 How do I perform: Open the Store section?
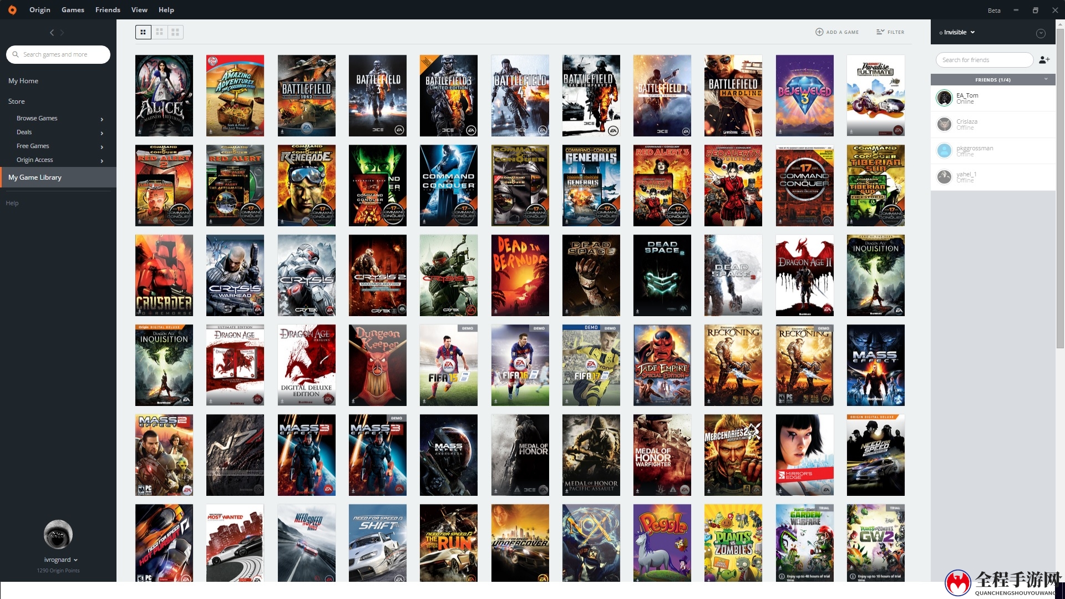(x=17, y=101)
